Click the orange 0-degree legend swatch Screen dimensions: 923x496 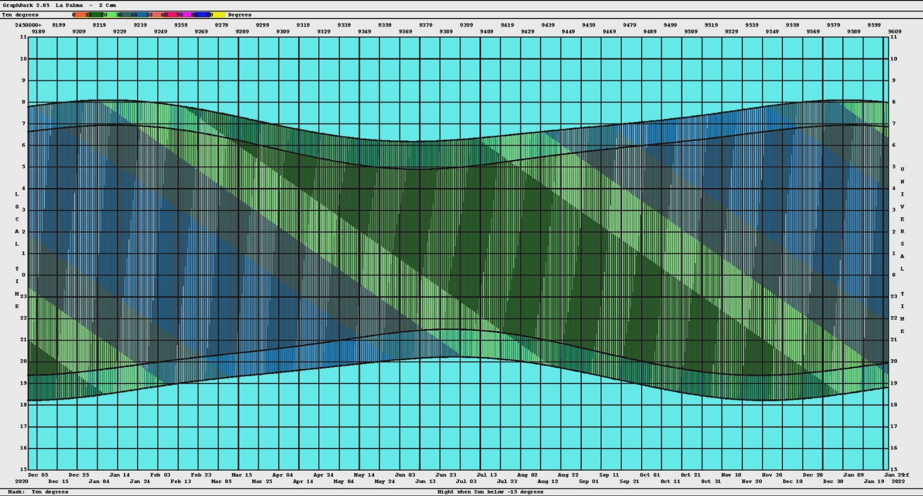[x=79, y=15]
